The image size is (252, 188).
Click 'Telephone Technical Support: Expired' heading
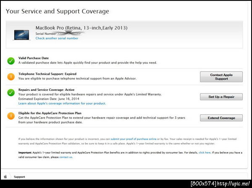pyautogui.click(x=47, y=74)
